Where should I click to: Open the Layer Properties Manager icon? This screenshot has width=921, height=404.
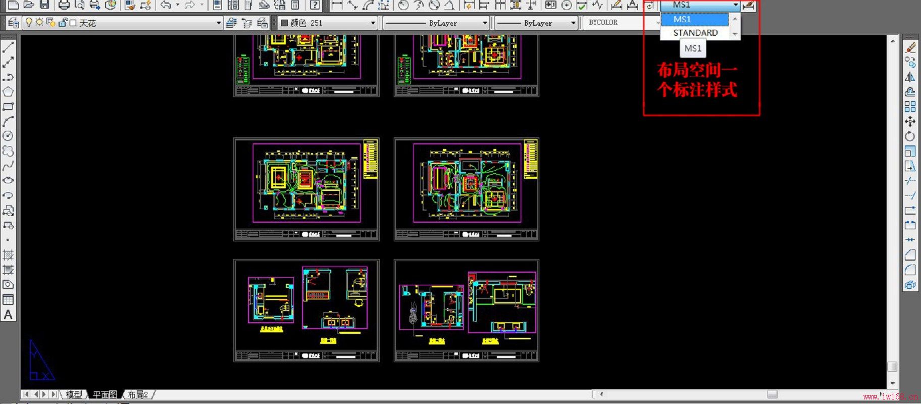point(13,23)
